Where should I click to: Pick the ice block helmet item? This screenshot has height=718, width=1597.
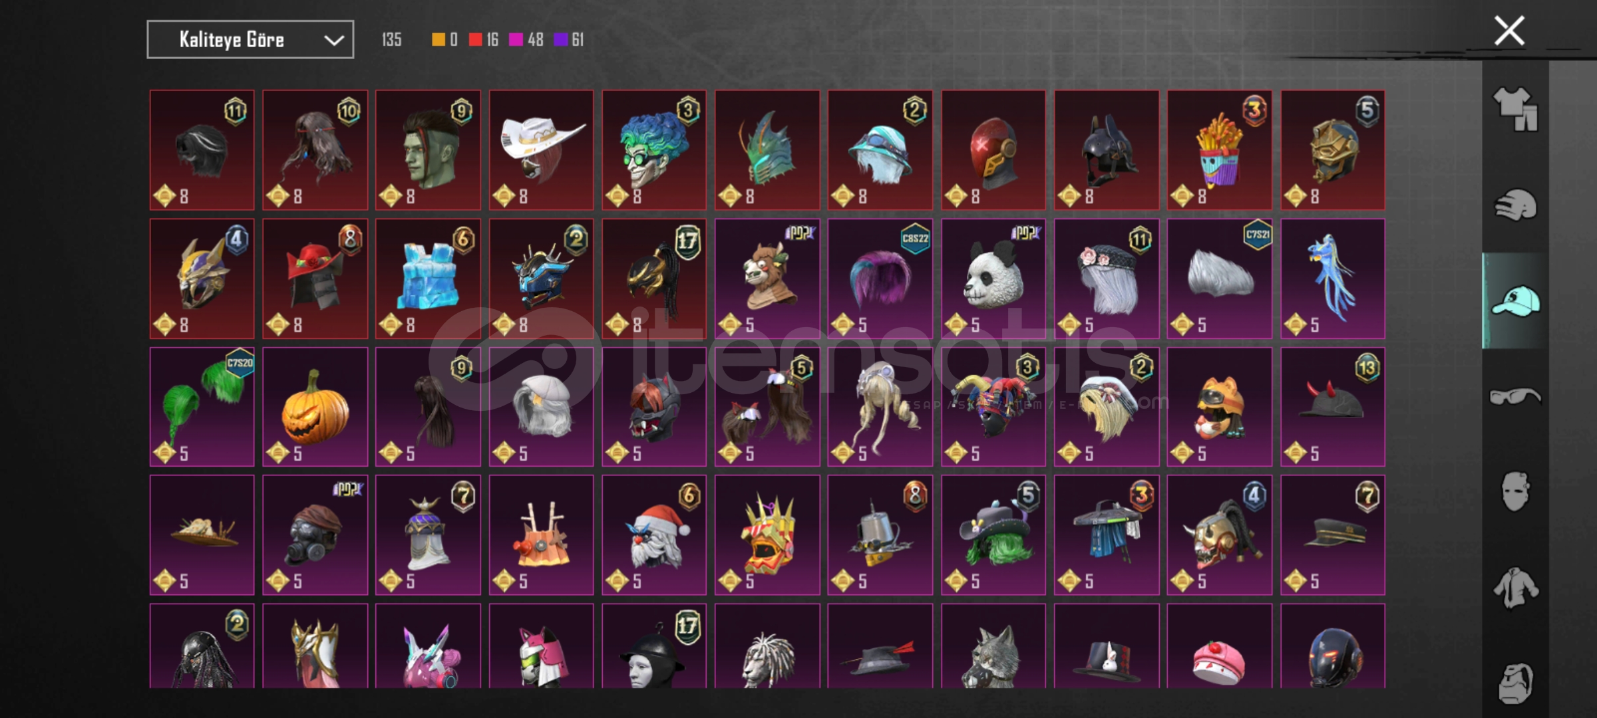pyautogui.click(x=428, y=279)
